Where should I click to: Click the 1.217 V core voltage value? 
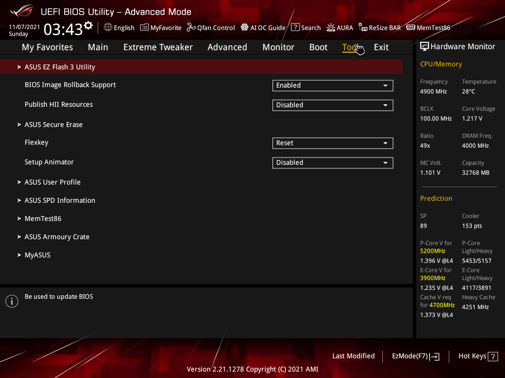pos(472,119)
